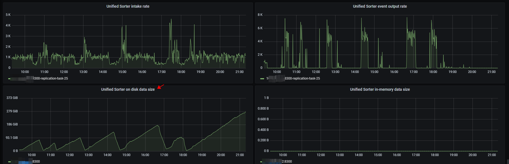
Task: Click the 373 GiB y-axis label
Action: [12, 98]
